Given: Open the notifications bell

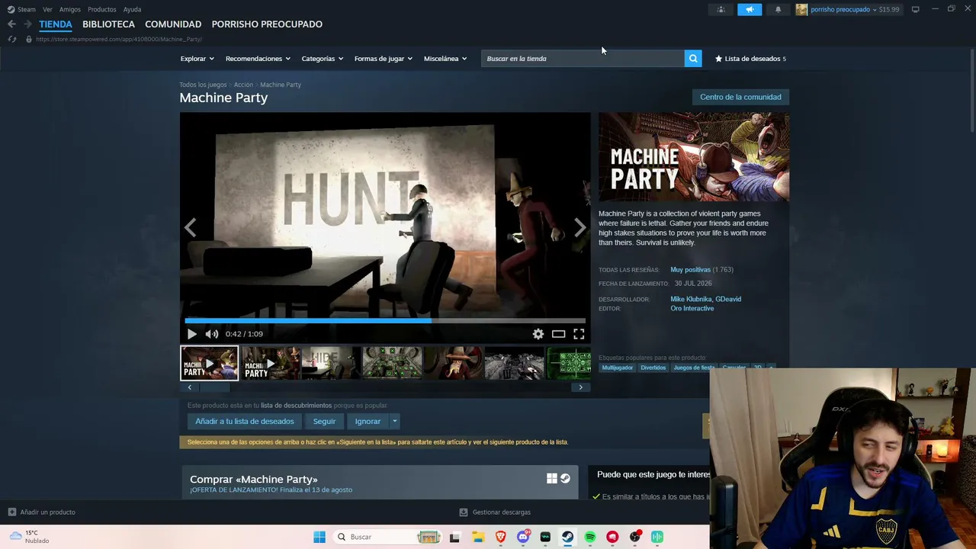Looking at the screenshot, I should [x=778, y=9].
